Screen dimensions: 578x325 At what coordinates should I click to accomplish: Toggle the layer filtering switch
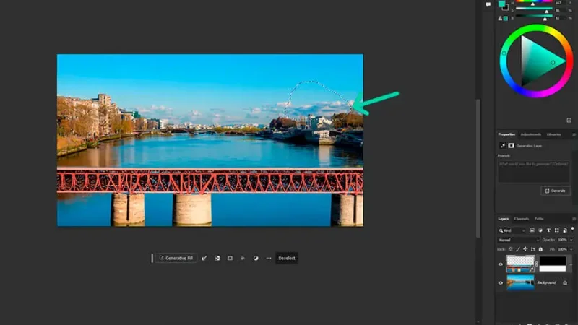coord(572,229)
